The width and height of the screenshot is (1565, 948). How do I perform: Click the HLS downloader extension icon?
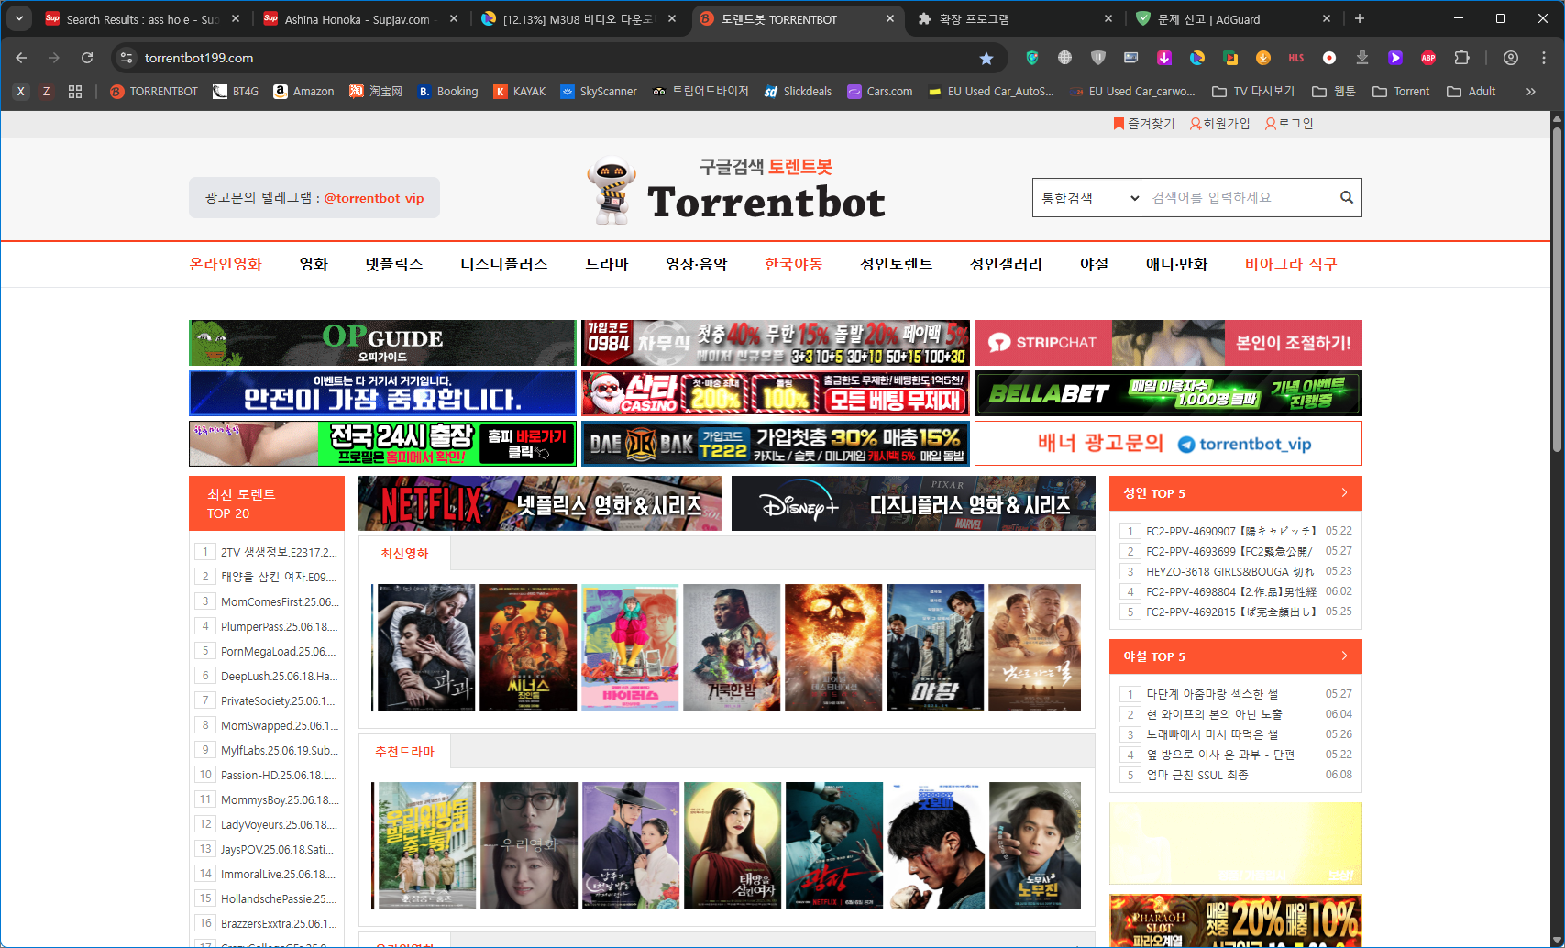tap(1295, 58)
